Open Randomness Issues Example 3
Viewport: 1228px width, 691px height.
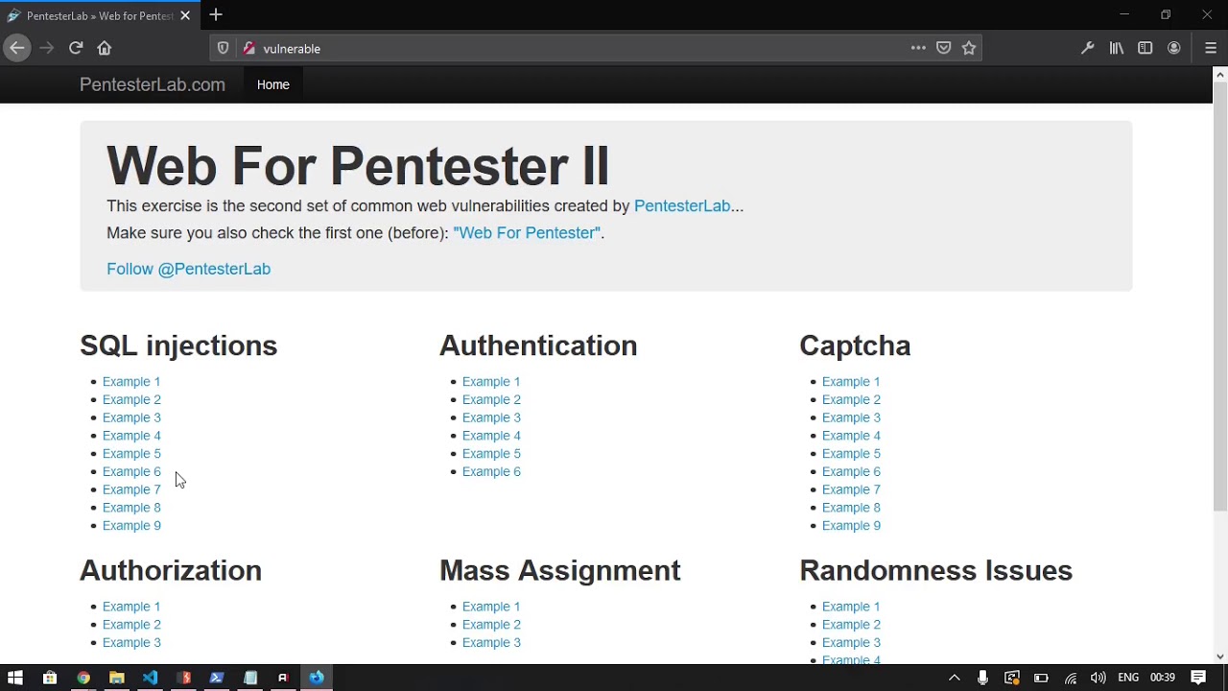point(851,643)
